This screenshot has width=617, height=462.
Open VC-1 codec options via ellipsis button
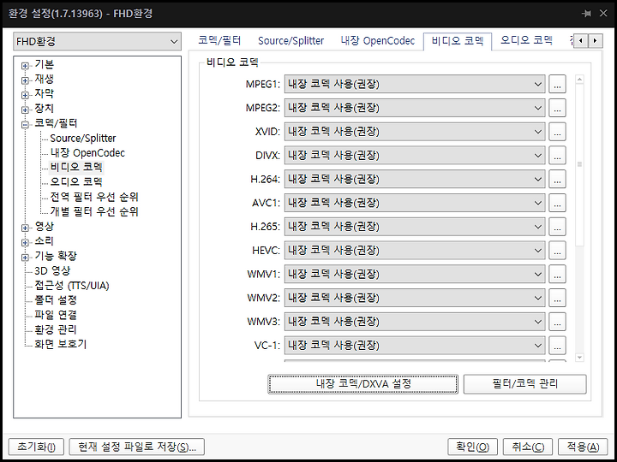pos(557,346)
